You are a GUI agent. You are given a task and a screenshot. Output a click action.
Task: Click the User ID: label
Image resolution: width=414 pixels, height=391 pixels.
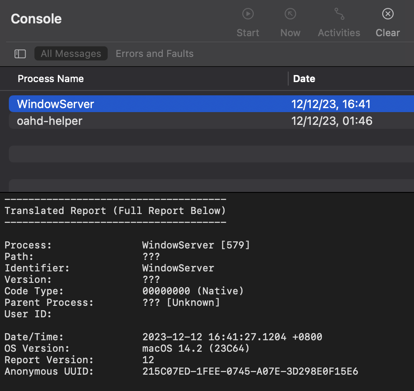click(x=28, y=314)
